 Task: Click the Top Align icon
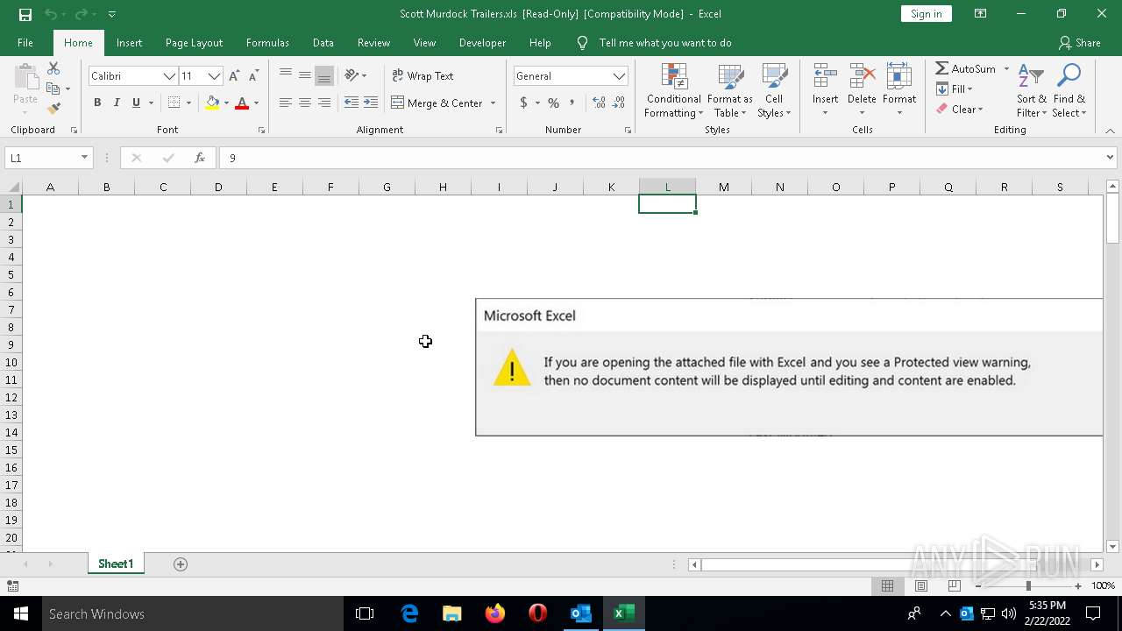[x=286, y=76]
